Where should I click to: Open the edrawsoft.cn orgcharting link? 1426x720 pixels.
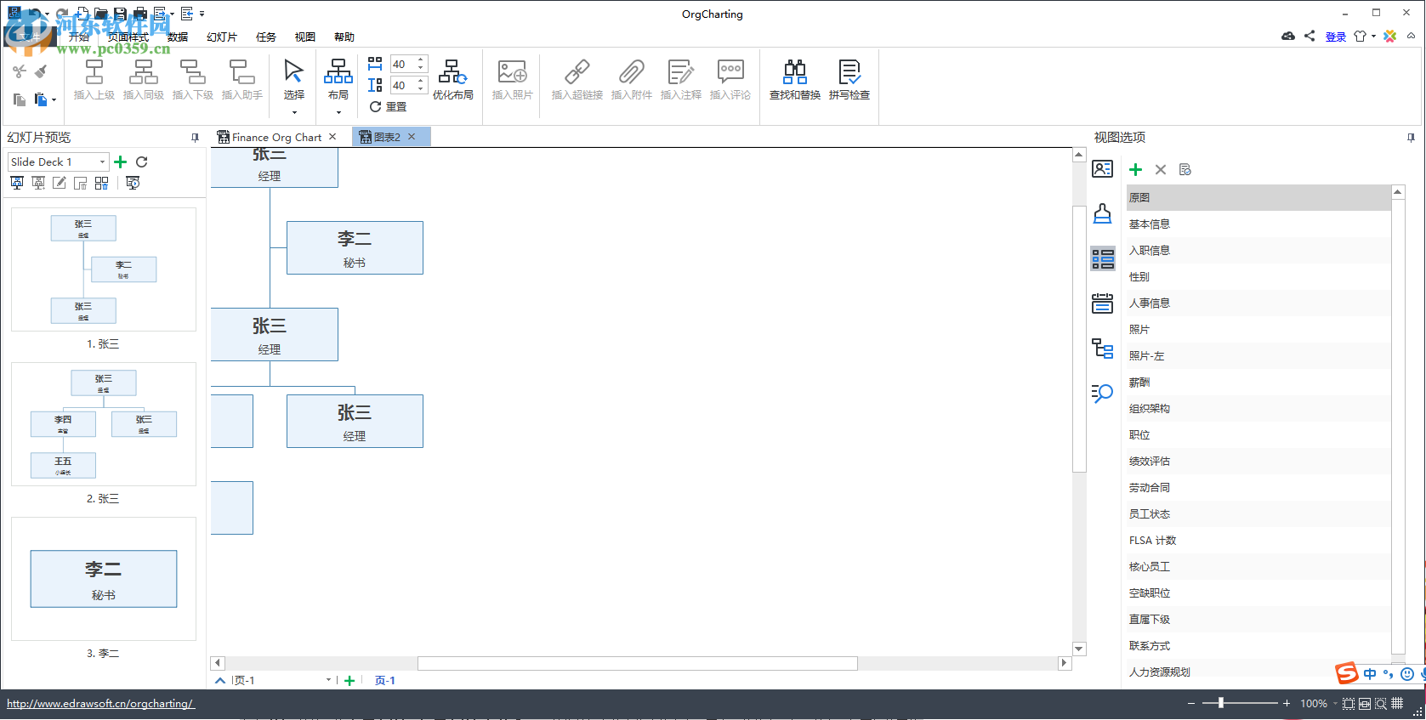pyautogui.click(x=100, y=703)
